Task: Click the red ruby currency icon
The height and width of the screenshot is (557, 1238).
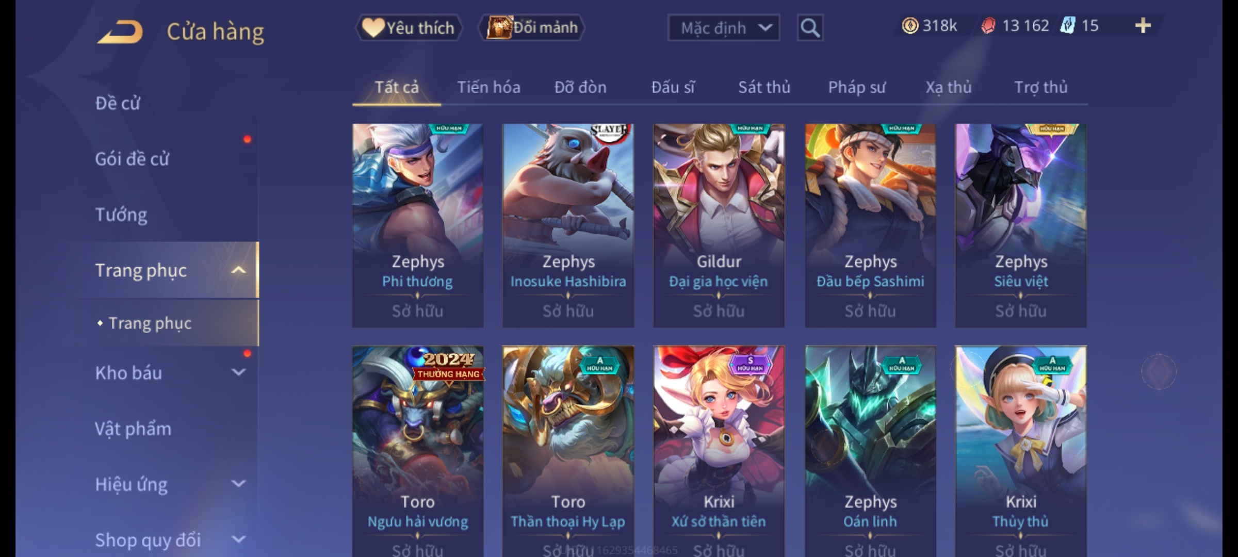Action: tap(988, 26)
